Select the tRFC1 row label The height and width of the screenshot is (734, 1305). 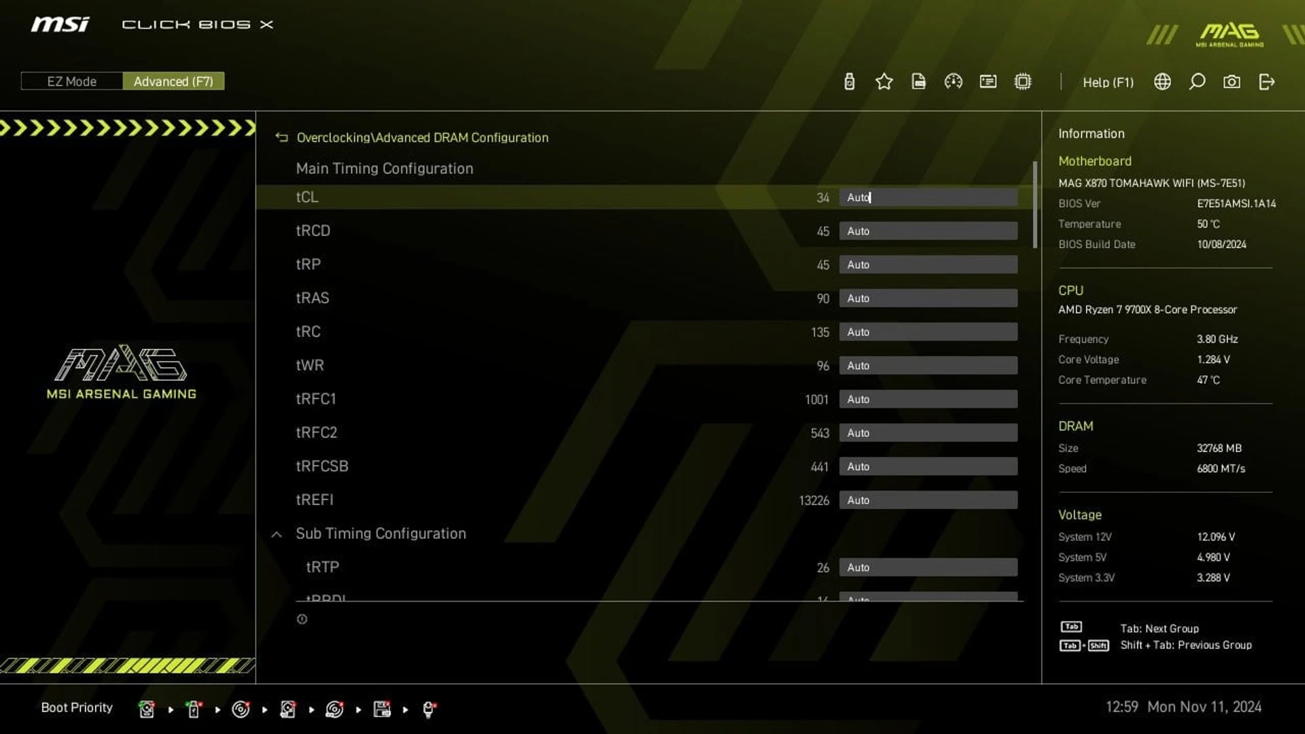[x=315, y=399]
